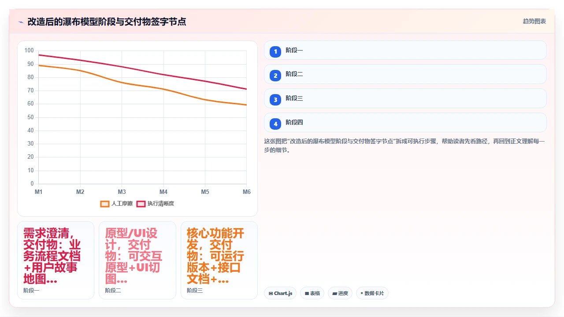Screen dimensions: 564x317
Task: Click the 阶段三 caption under the orange card
Action: click(x=195, y=291)
